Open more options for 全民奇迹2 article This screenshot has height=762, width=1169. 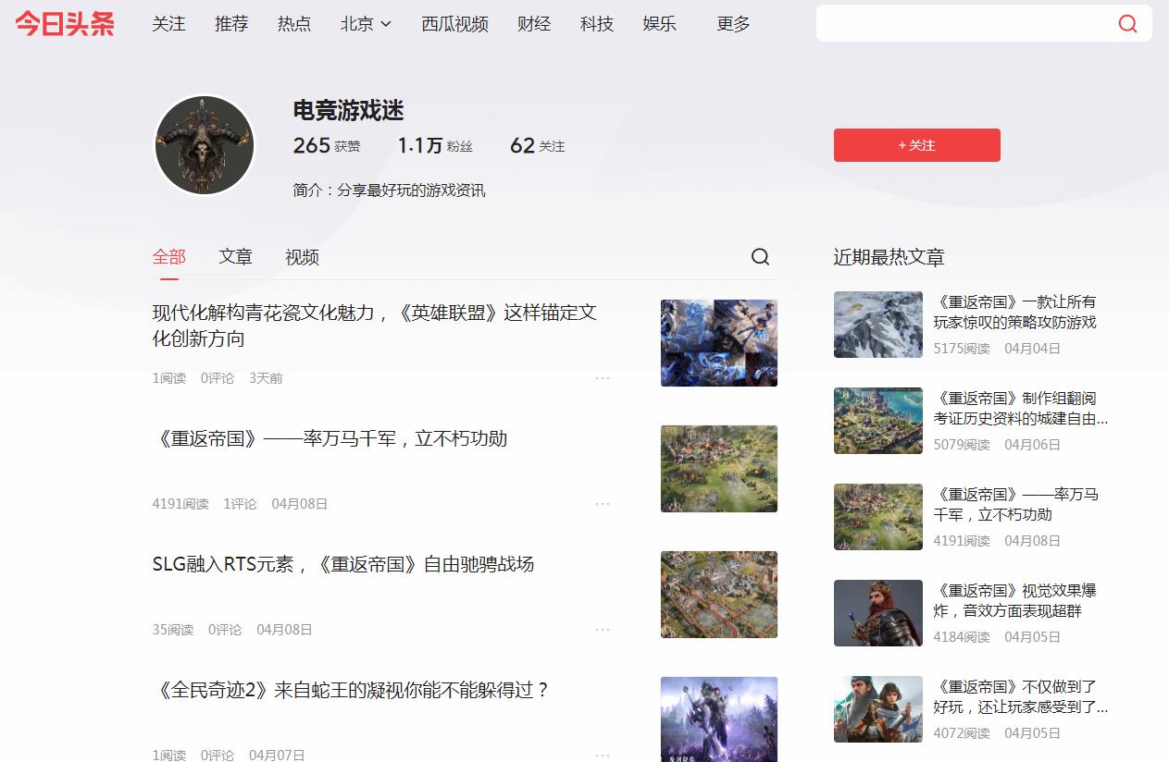tap(603, 755)
